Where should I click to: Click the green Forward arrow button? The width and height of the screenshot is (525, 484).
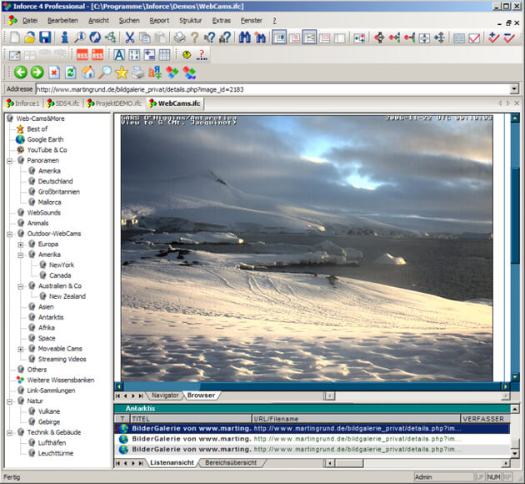pos(37,73)
